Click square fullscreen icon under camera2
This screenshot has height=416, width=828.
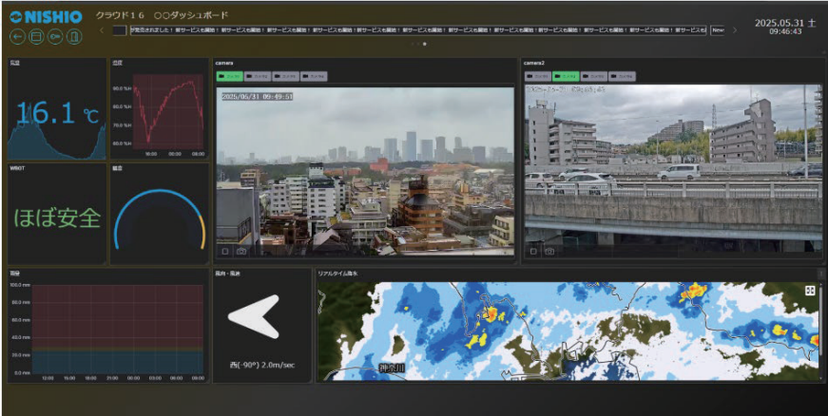[533, 251]
